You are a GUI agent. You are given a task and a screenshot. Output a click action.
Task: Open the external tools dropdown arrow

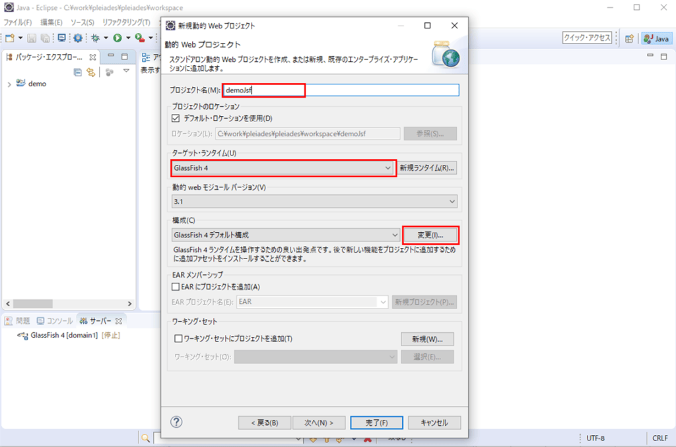(x=151, y=38)
